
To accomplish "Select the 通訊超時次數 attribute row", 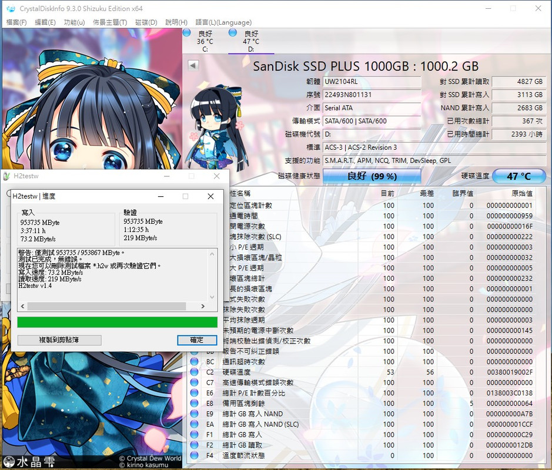I will tap(362, 362).
